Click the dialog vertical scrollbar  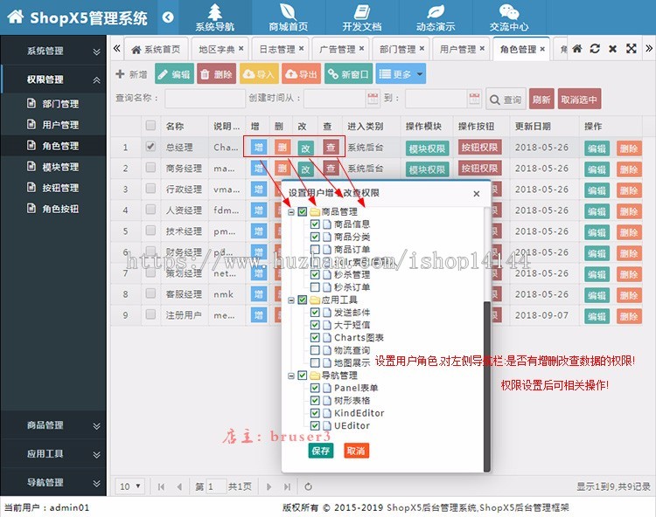pyautogui.click(x=486, y=386)
